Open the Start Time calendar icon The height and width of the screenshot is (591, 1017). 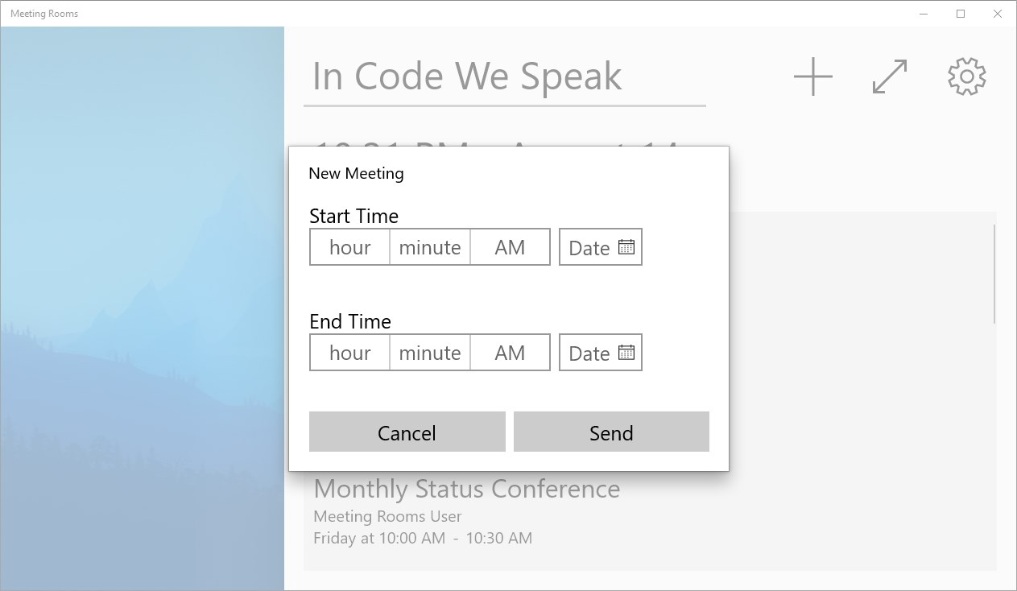[x=626, y=247]
